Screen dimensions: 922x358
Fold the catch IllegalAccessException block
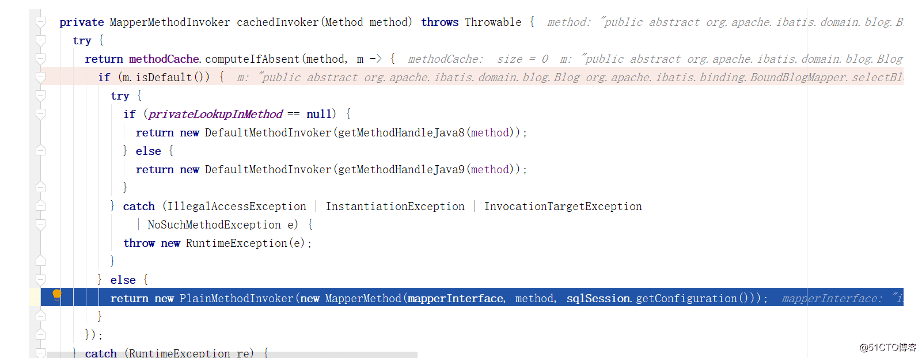pyautogui.click(x=40, y=206)
